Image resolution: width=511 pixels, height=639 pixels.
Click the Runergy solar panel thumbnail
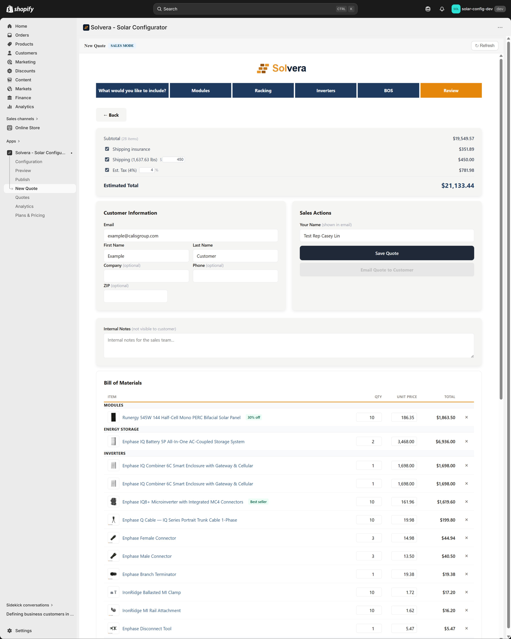pyautogui.click(x=113, y=417)
